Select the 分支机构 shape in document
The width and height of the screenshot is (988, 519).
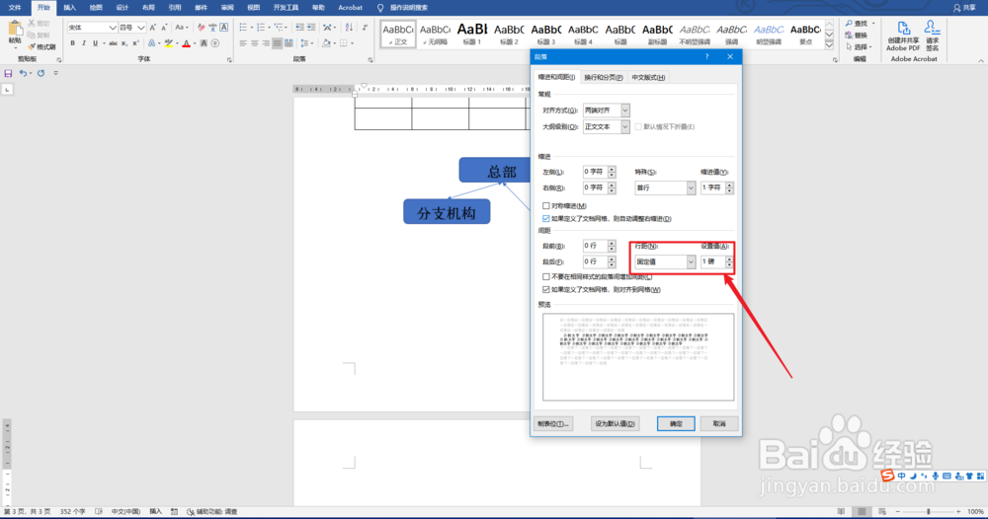coord(447,212)
